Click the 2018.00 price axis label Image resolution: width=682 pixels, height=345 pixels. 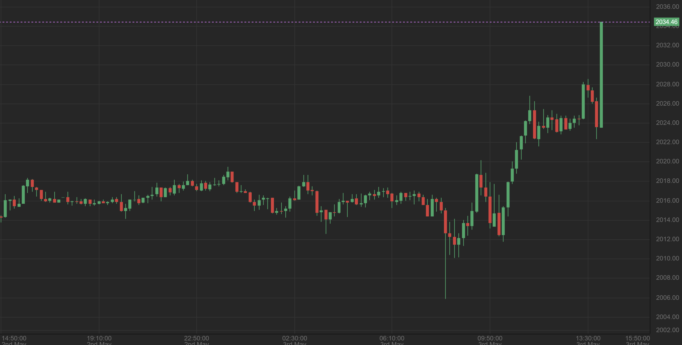tap(667, 181)
